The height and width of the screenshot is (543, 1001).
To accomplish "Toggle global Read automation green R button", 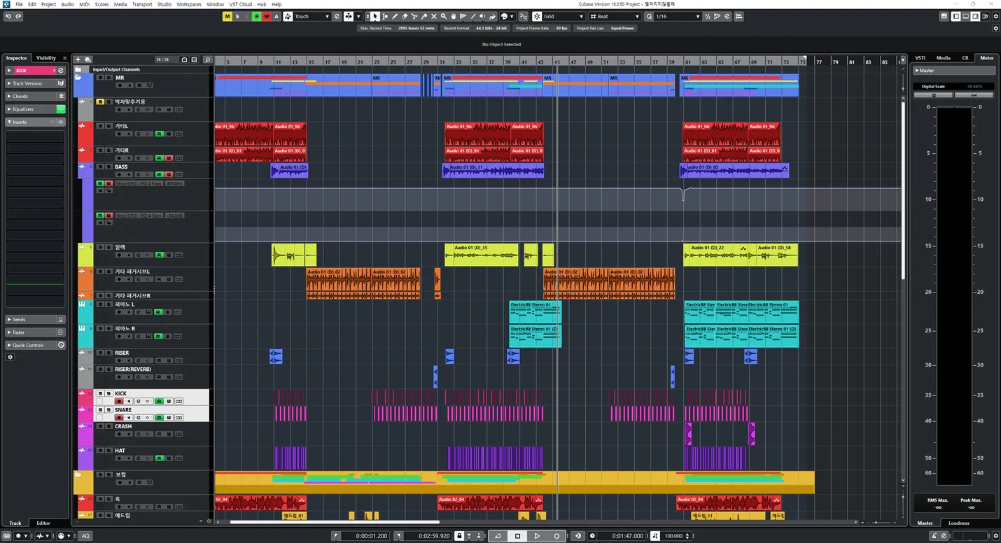I will coord(257,16).
